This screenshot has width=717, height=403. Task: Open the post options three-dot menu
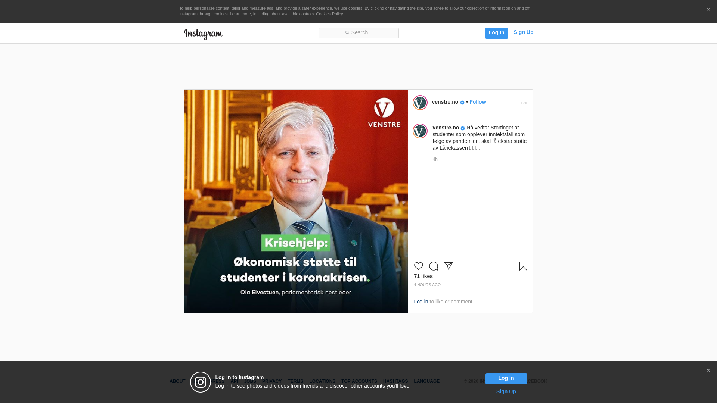point(524,103)
